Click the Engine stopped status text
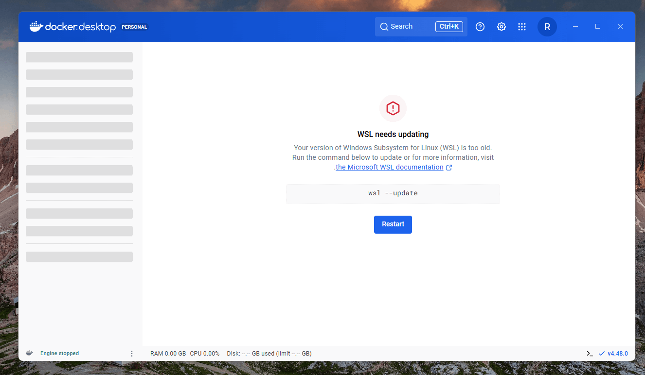This screenshot has width=645, height=375. click(59, 353)
